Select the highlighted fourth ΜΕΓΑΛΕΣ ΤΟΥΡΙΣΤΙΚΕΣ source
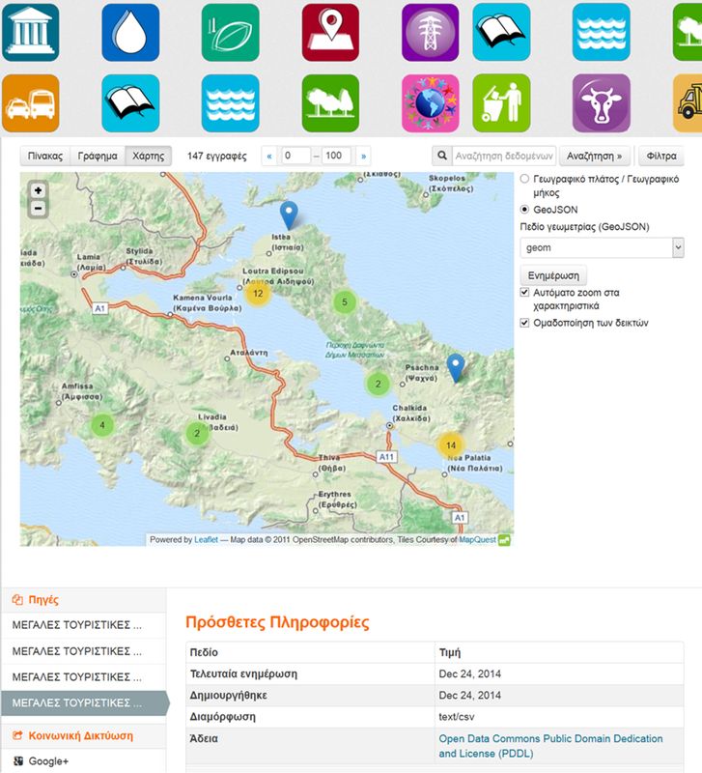 [x=84, y=702]
